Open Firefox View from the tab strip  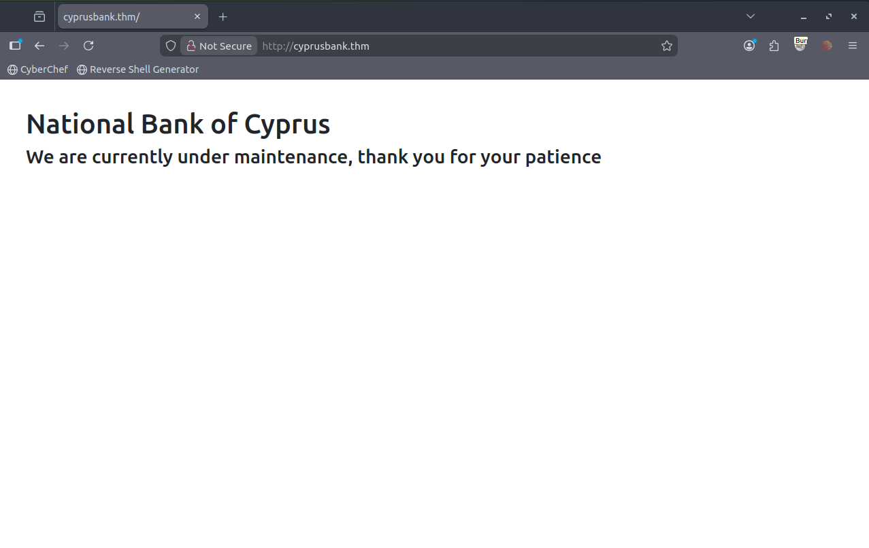39,17
